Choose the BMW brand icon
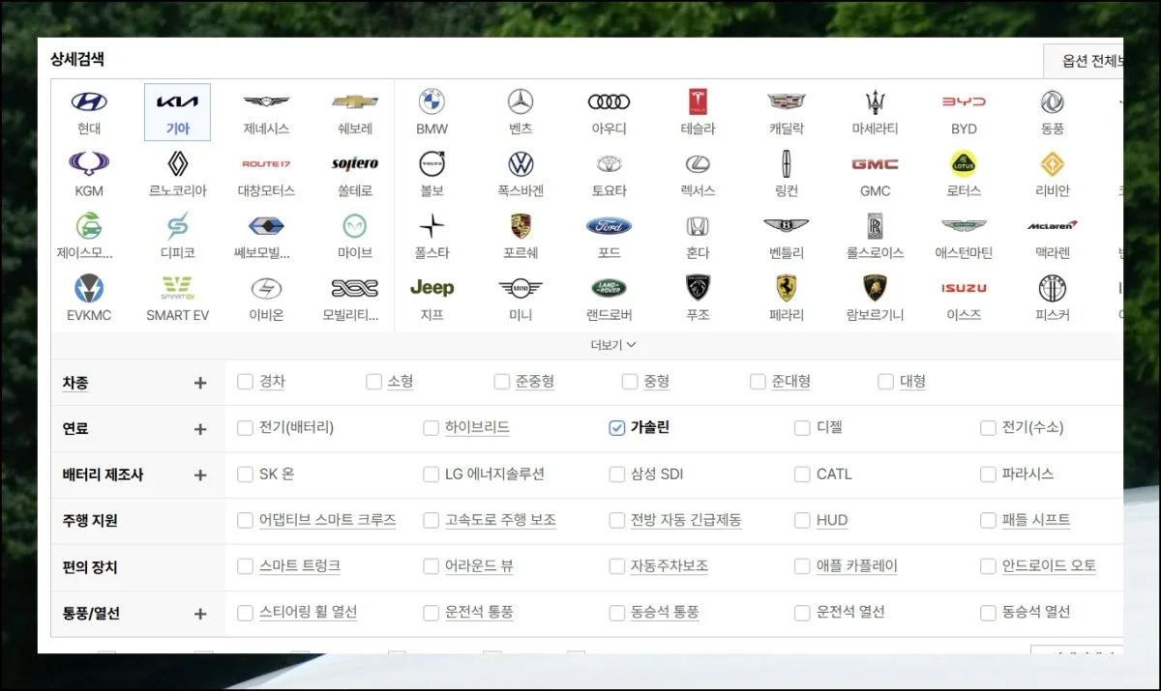Image resolution: width=1161 pixels, height=691 pixels. 432,102
